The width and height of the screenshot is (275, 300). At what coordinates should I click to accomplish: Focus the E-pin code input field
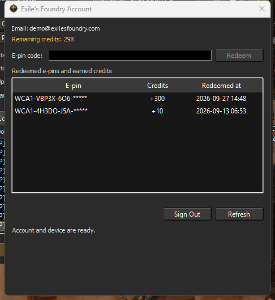click(x=130, y=56)
